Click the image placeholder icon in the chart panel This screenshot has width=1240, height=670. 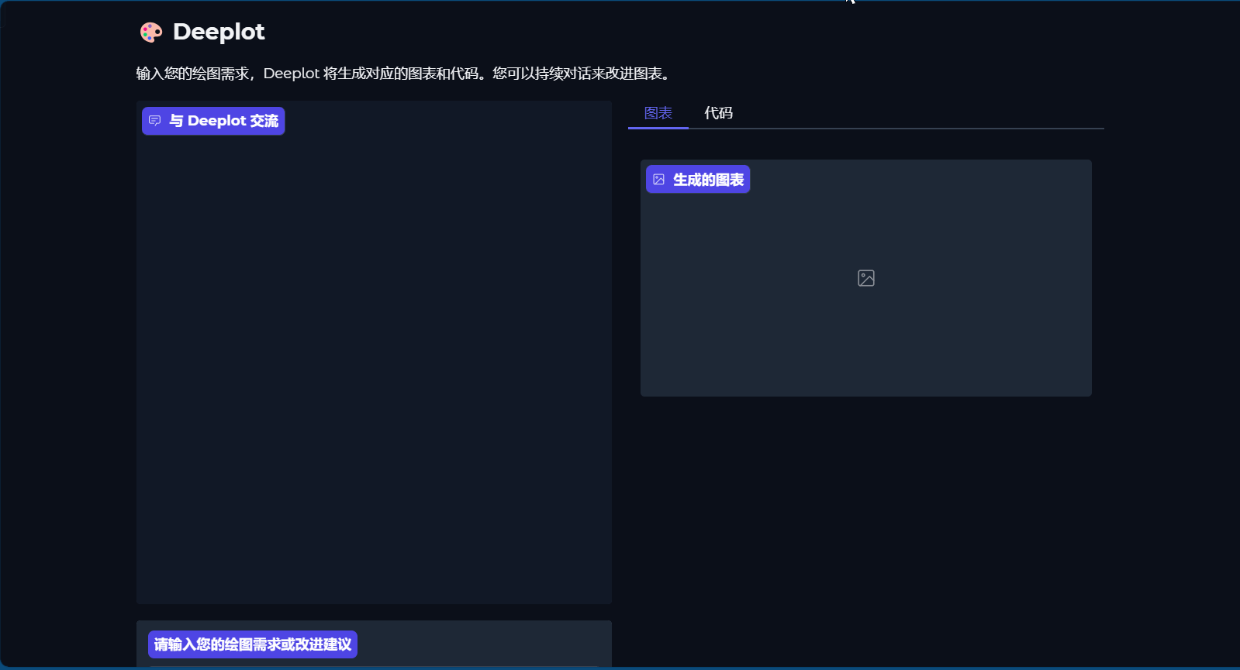pos(866,278)
